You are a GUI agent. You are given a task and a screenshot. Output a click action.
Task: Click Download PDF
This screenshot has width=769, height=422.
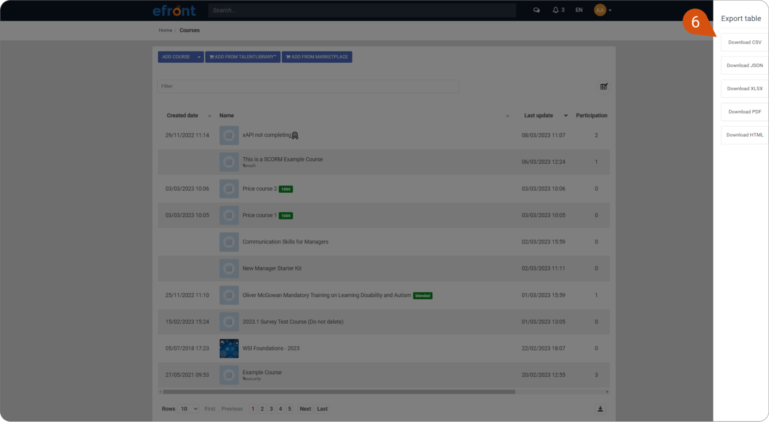[744, 112]
